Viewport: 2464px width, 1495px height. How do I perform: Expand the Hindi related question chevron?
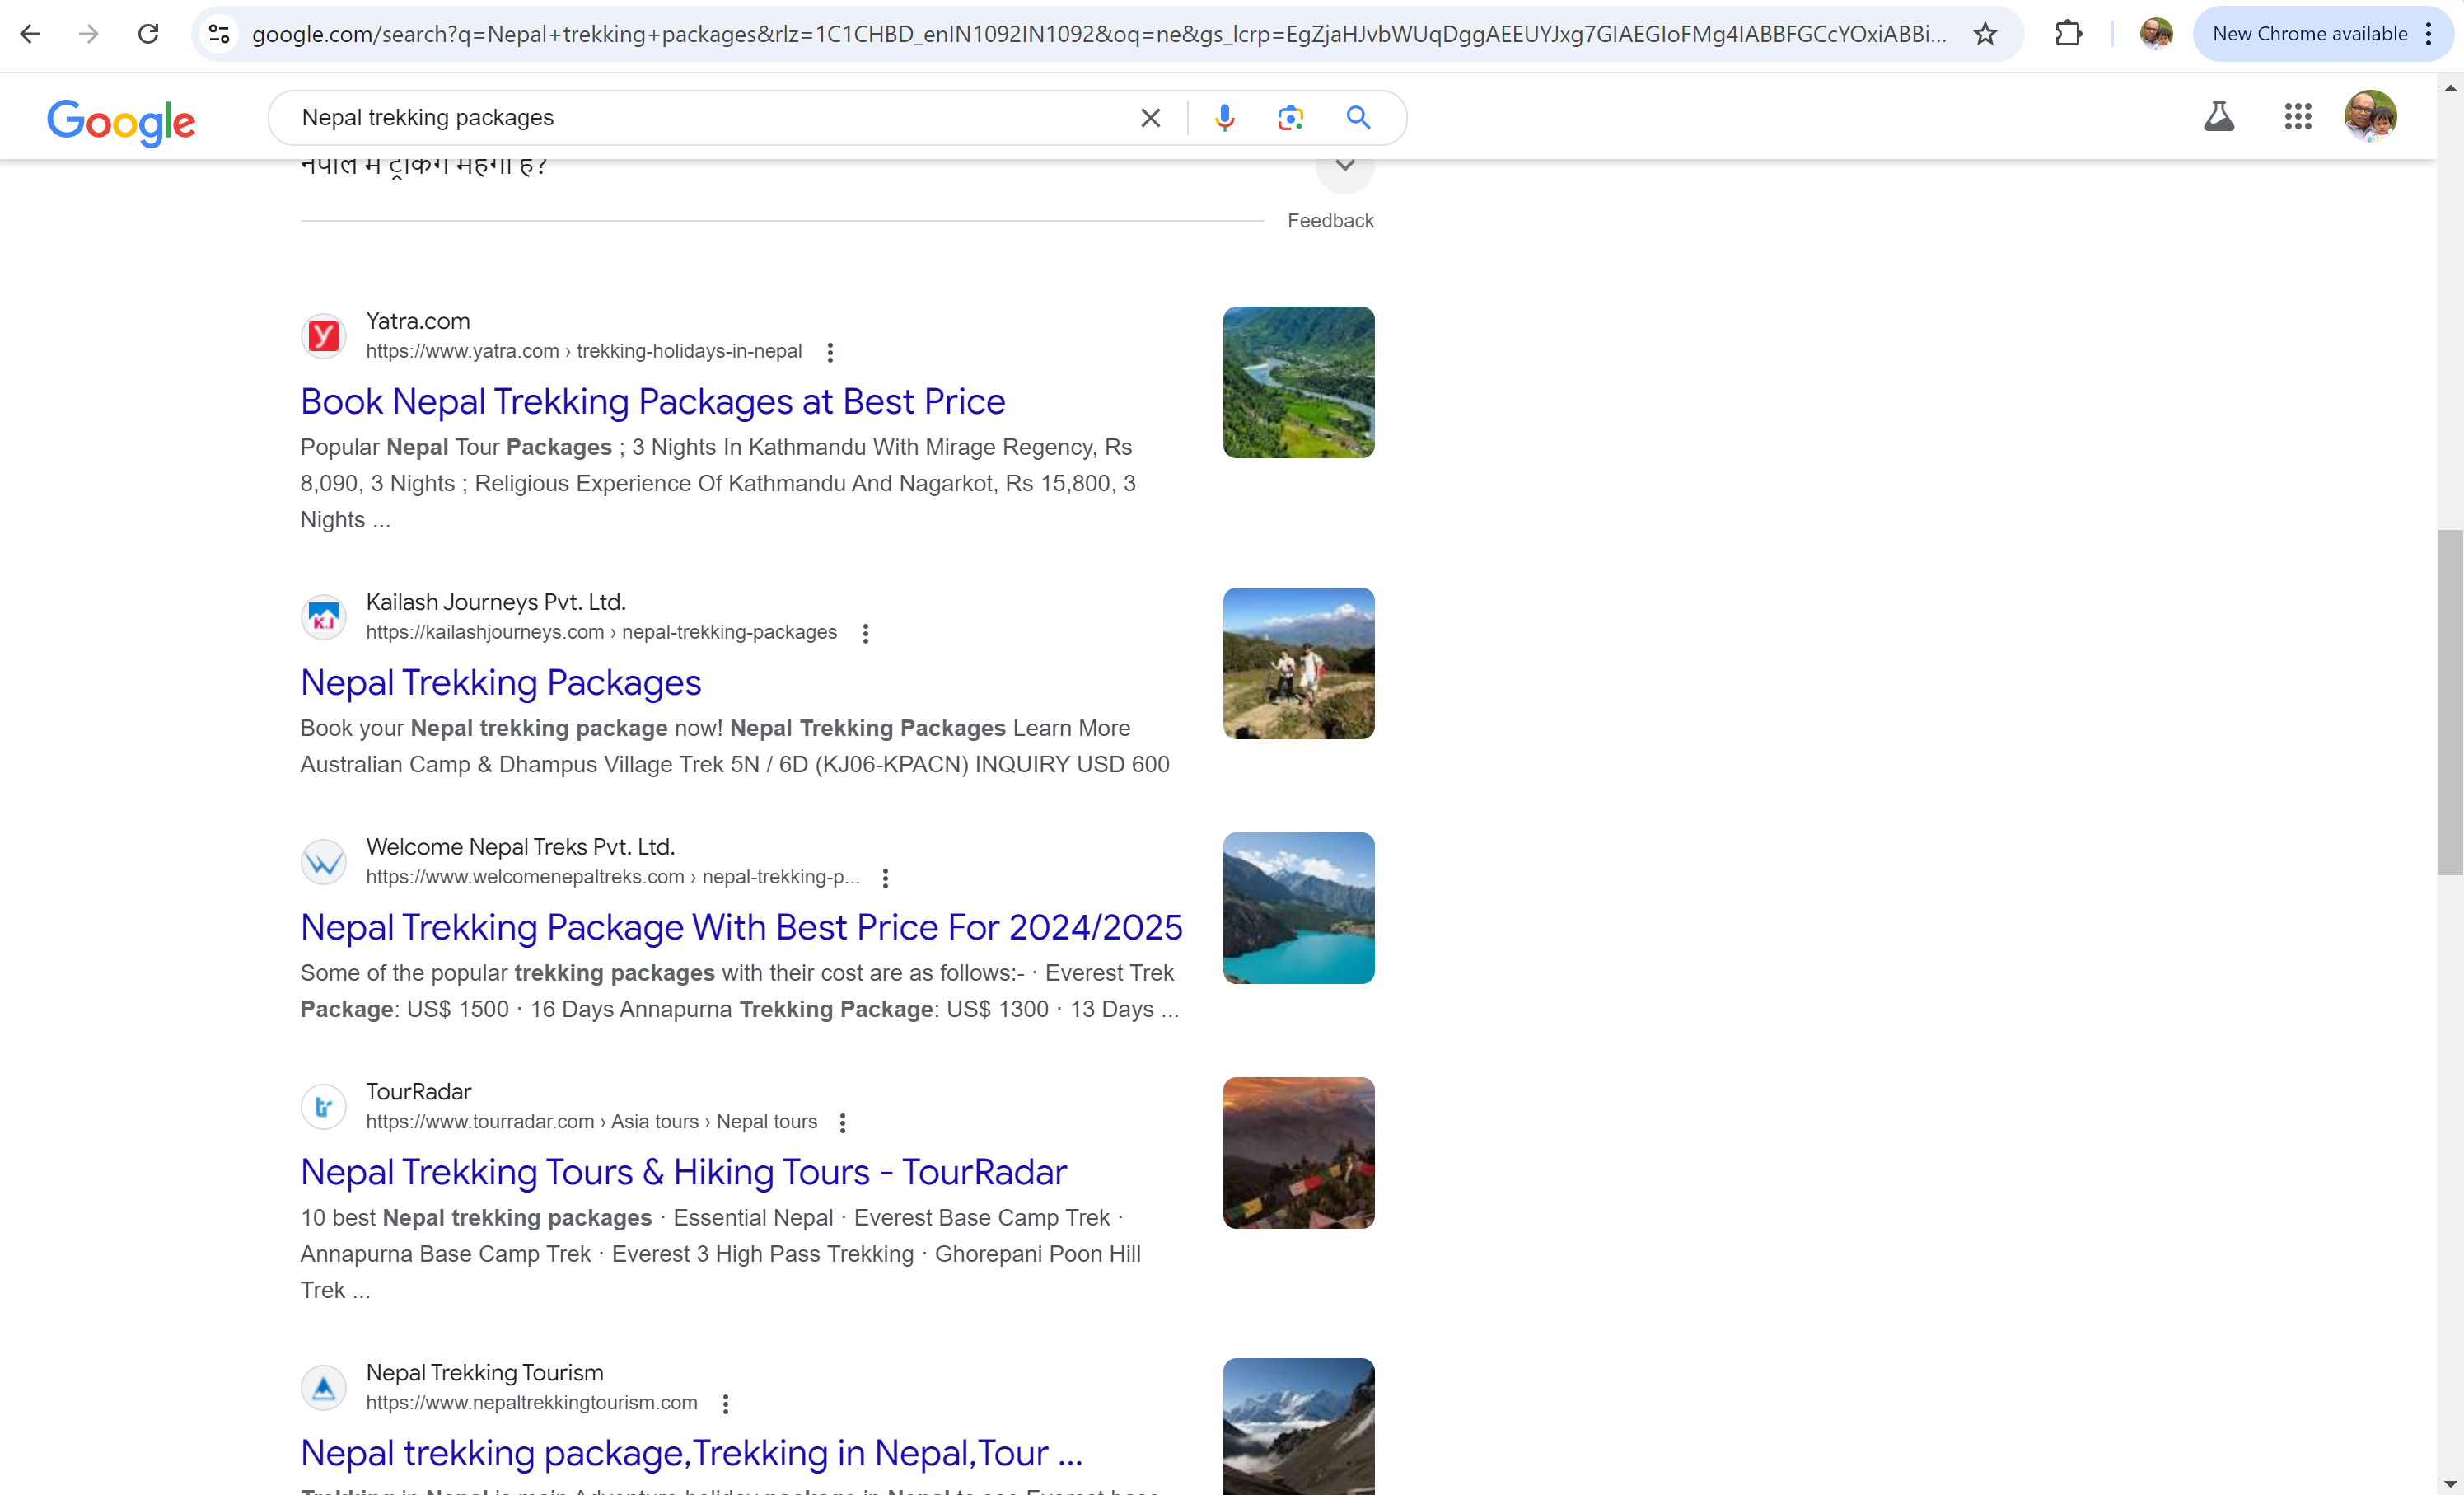pos(1344,167)
